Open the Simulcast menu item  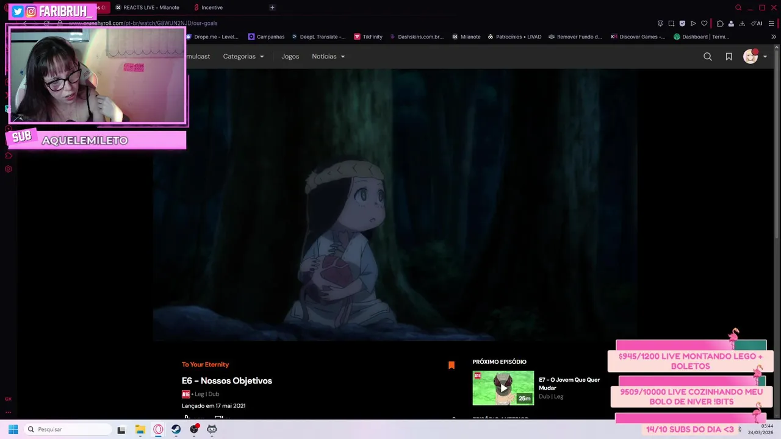coord(198,56)
